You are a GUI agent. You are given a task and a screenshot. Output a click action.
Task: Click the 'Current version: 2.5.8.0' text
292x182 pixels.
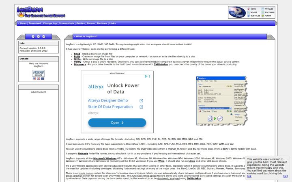pos(32,48)
